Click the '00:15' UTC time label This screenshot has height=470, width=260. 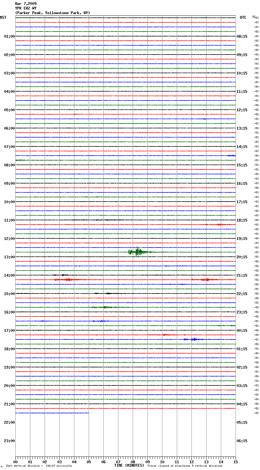point(242,331)
